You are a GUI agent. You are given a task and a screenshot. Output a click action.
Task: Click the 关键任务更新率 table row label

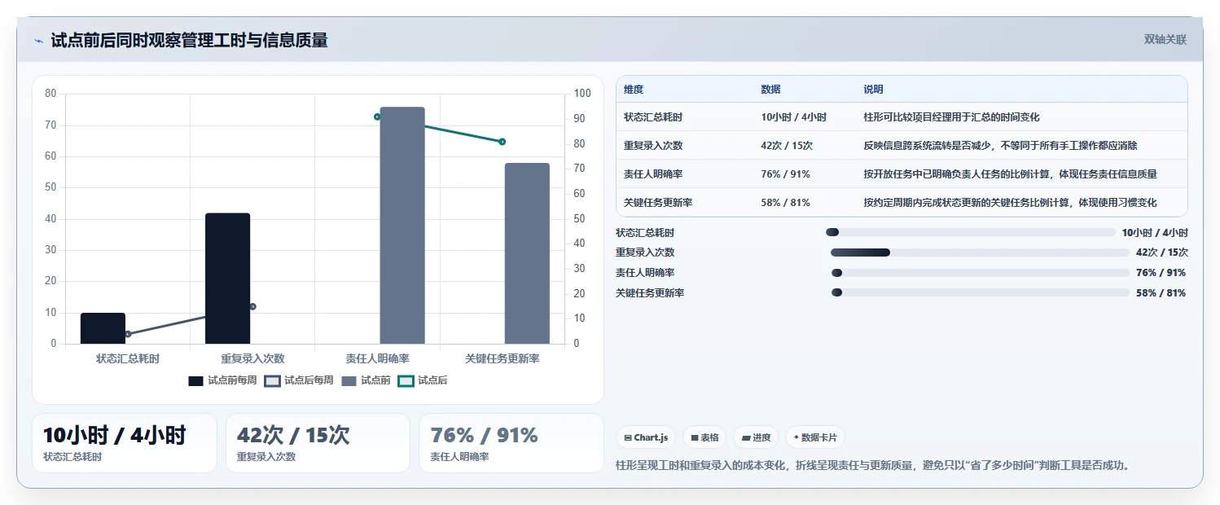click(x=658, y=203)
